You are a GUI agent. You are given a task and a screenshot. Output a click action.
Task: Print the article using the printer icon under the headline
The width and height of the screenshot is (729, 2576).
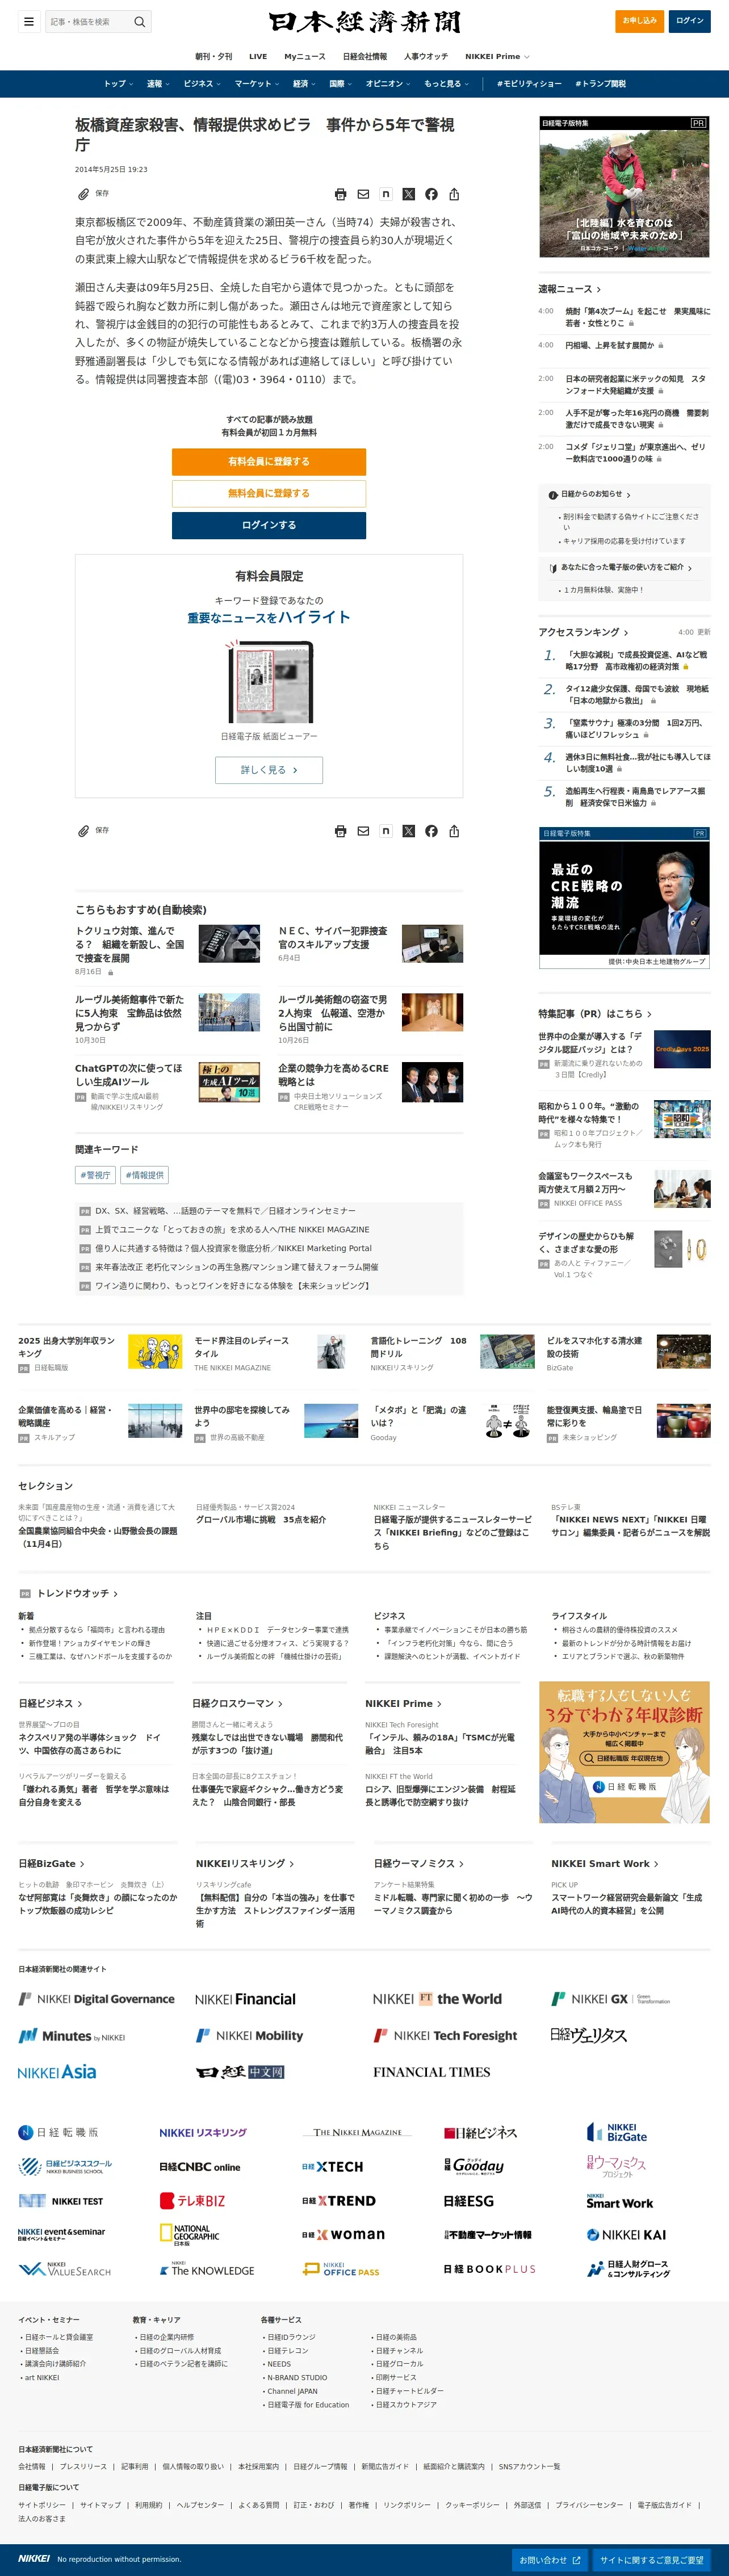(x=340, y=194)
